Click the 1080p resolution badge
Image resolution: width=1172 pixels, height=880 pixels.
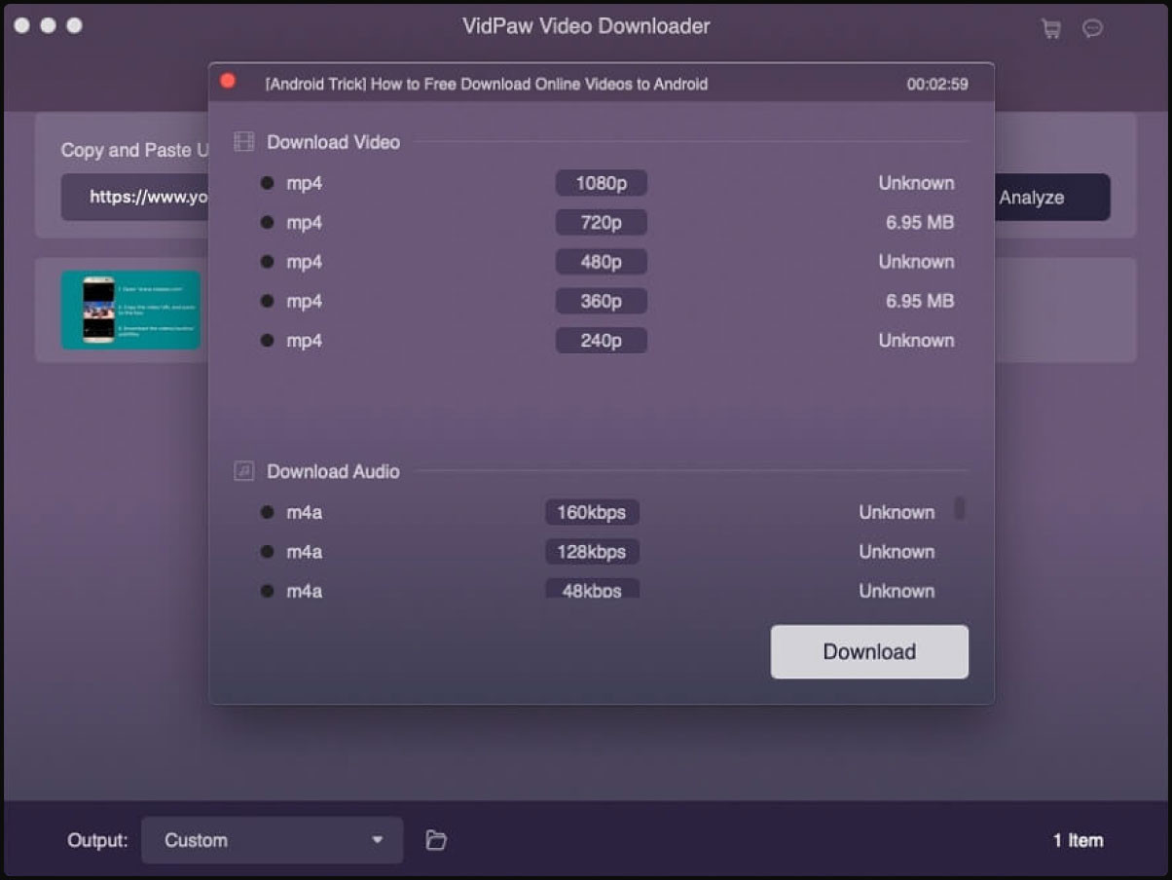click(601, 183)
